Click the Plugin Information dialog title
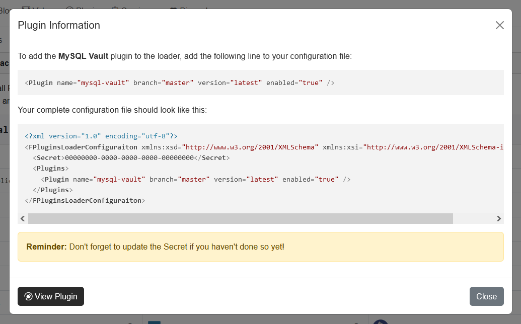Viewport: 521px width, 324px height. point(58,25)
